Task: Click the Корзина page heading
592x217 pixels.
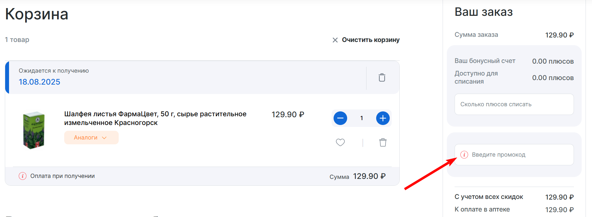Action: tap(36, 14)
